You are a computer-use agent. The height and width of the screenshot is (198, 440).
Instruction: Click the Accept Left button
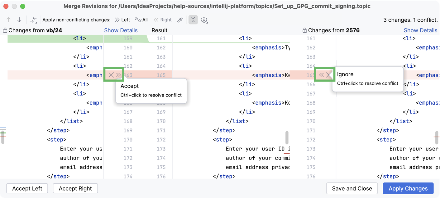27,188
